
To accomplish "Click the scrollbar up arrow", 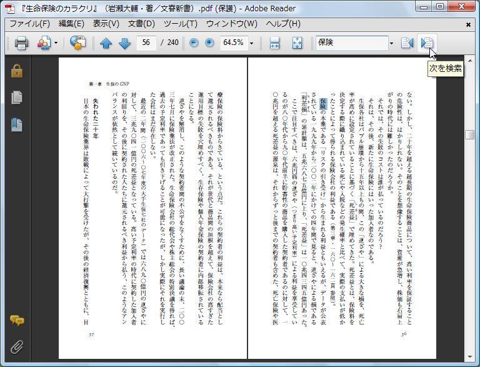I will (x=469, y=60).
